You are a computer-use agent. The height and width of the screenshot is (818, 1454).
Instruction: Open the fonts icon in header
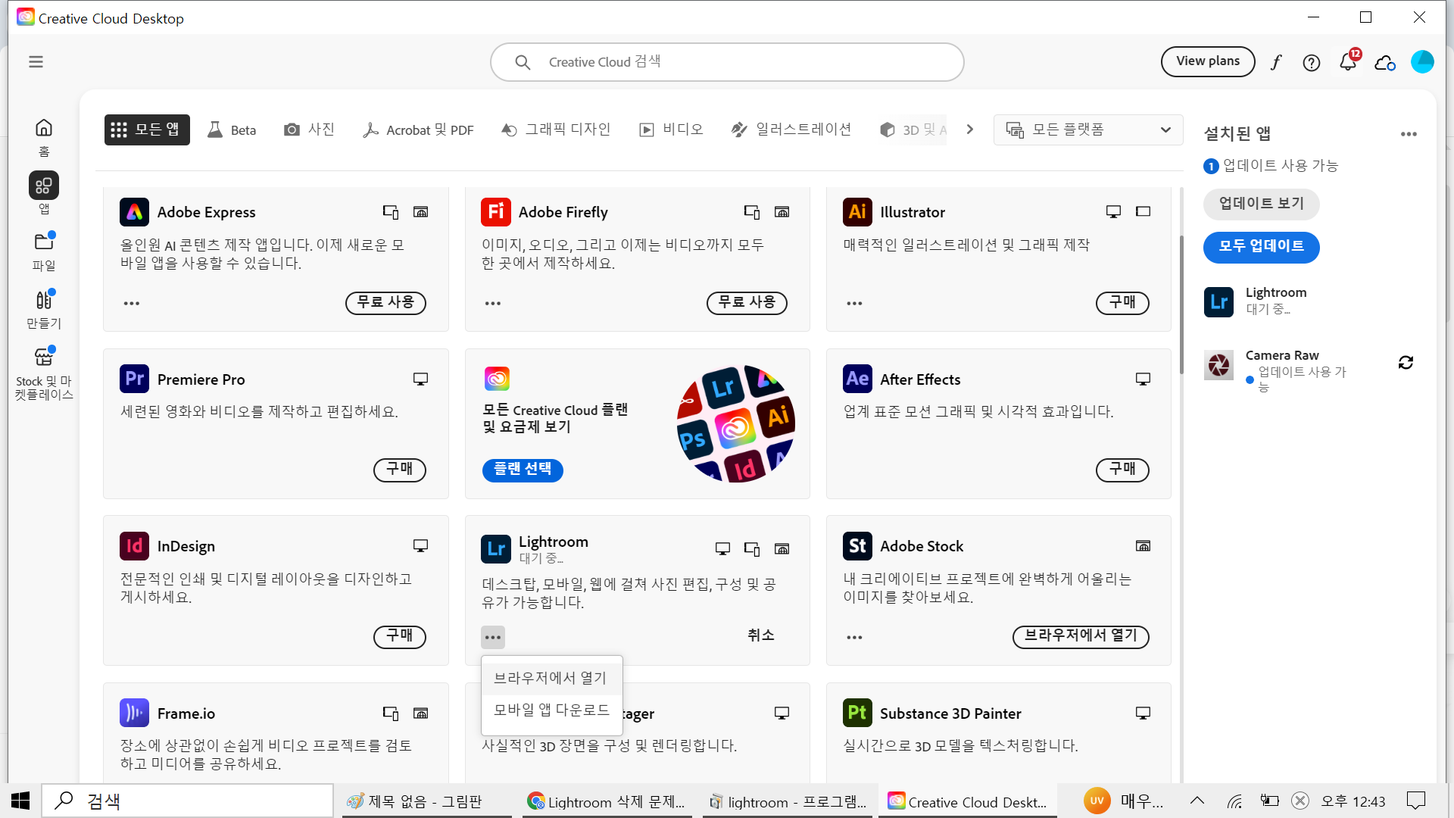pyautogui.click(x=1276, y=62)
